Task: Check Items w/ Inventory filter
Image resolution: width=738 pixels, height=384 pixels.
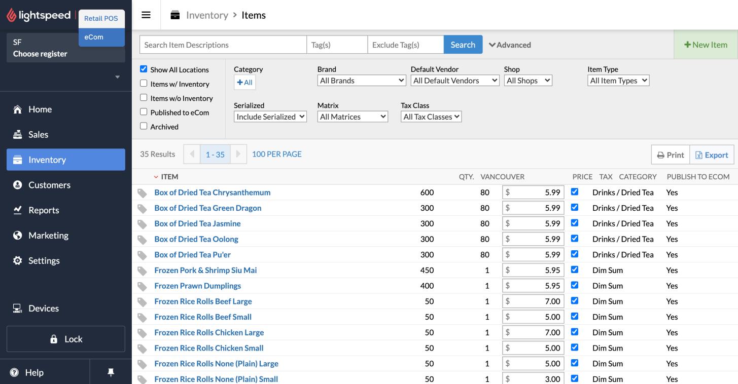Action: [144, 84]
